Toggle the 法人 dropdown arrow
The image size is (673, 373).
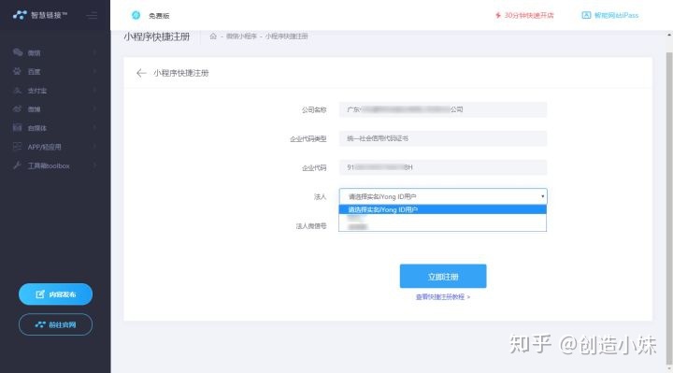pyautogui.click(x=542, y=196)
